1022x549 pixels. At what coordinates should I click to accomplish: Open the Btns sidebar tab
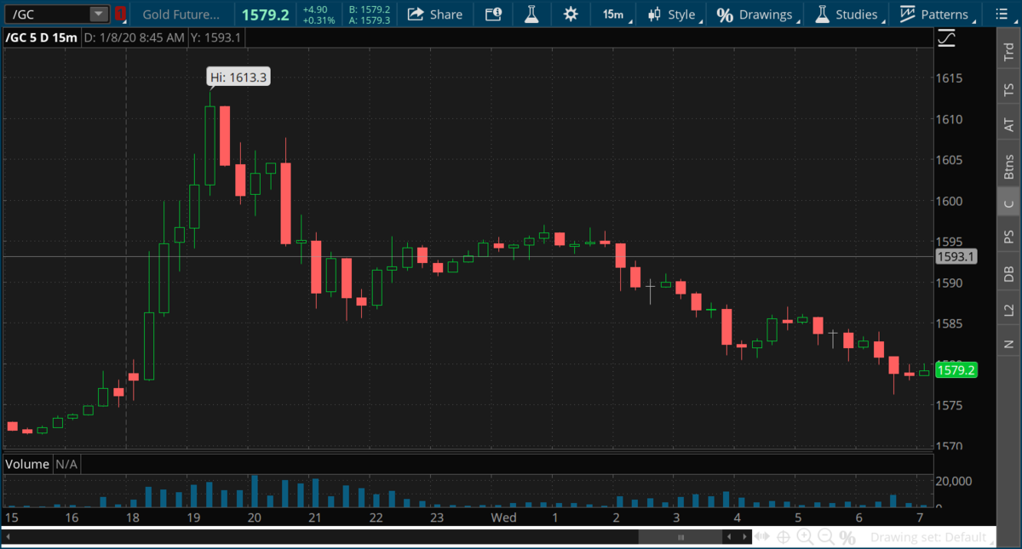tap(1009, 166)
